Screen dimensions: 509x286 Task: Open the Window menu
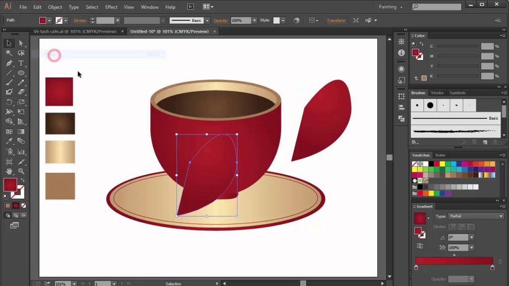150,7
